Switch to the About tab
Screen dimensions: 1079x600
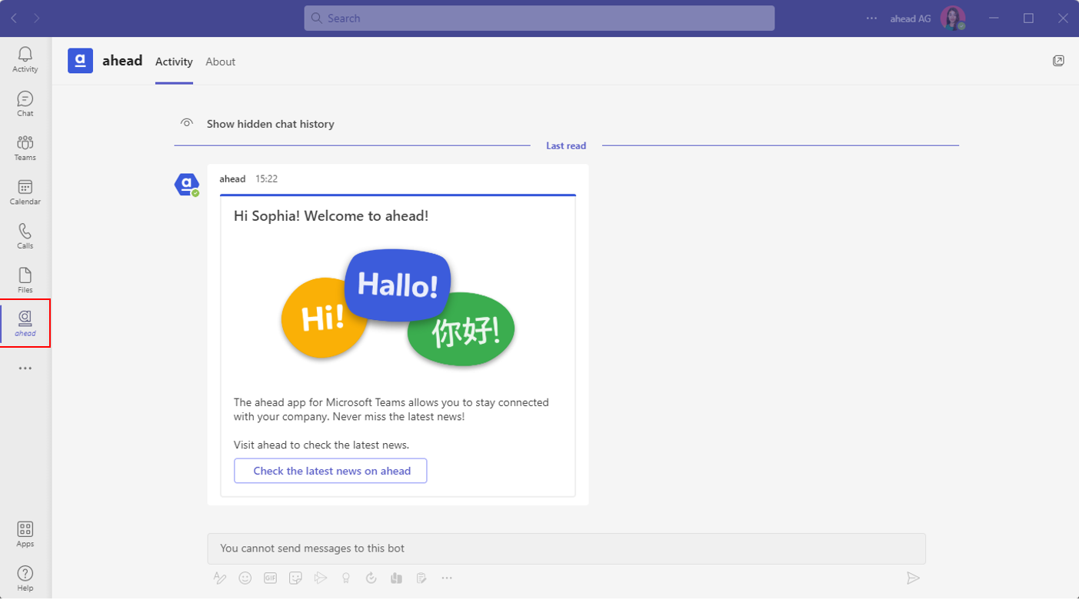(220, 62)
